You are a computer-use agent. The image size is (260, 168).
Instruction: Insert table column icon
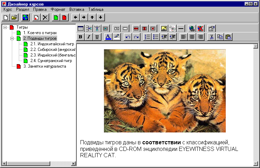coord(97,29)
